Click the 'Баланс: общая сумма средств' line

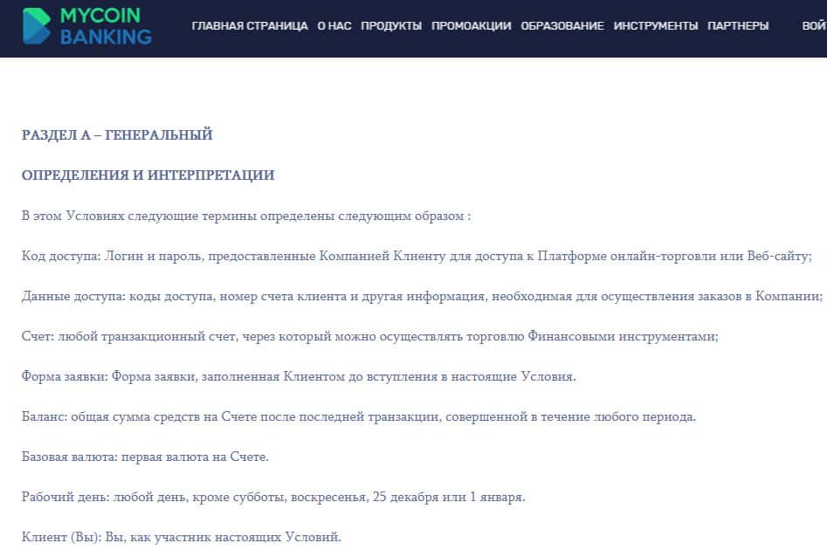pos(359,416)
